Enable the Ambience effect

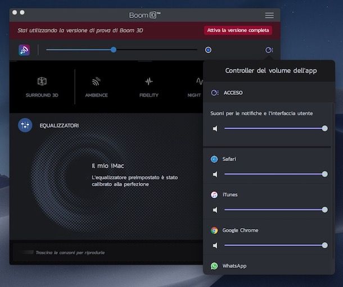coord(96,87)
